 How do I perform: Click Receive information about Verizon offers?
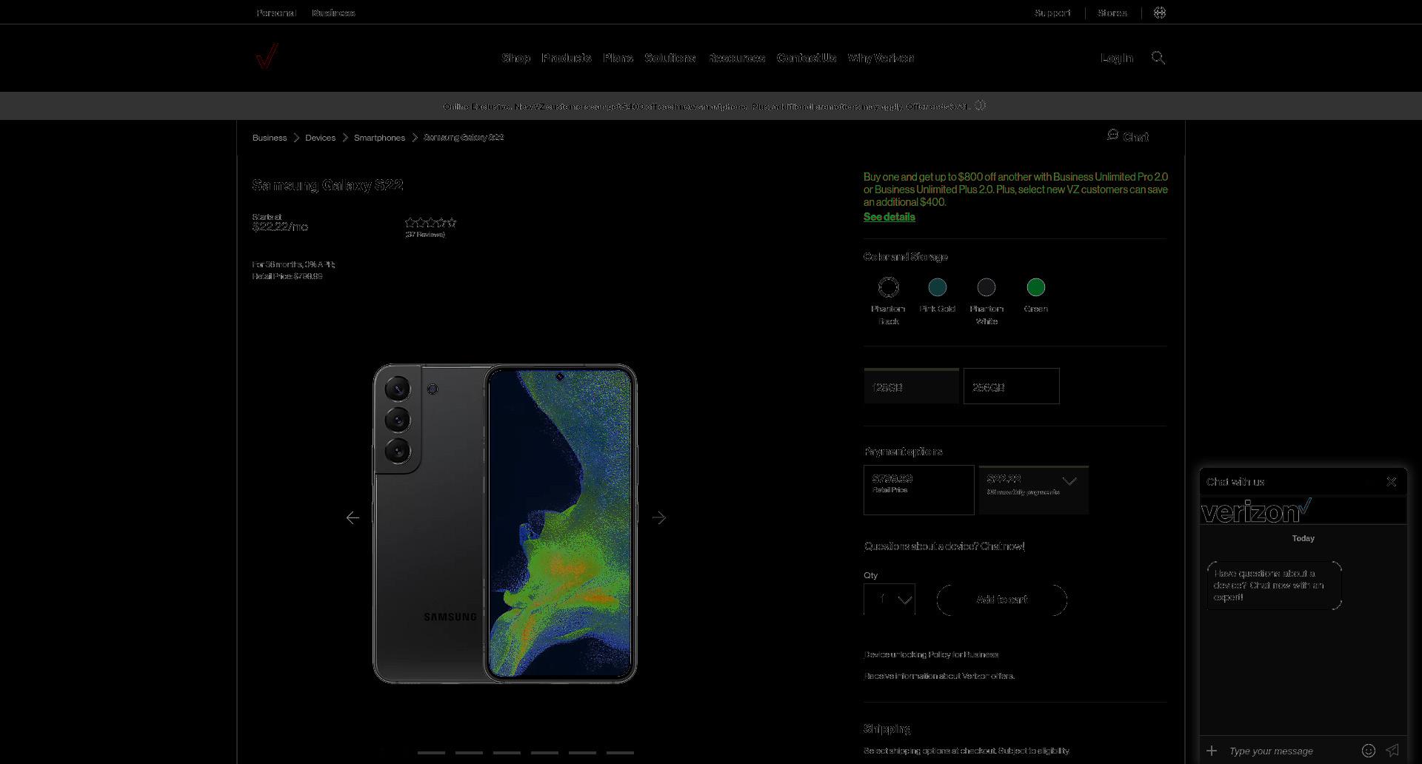point(939,676)
